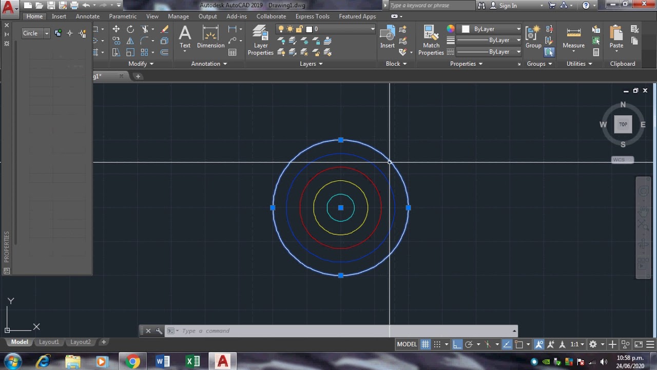The image size is (657, 370).
Task: Click the Sign In button
Action: pos(503,6)
